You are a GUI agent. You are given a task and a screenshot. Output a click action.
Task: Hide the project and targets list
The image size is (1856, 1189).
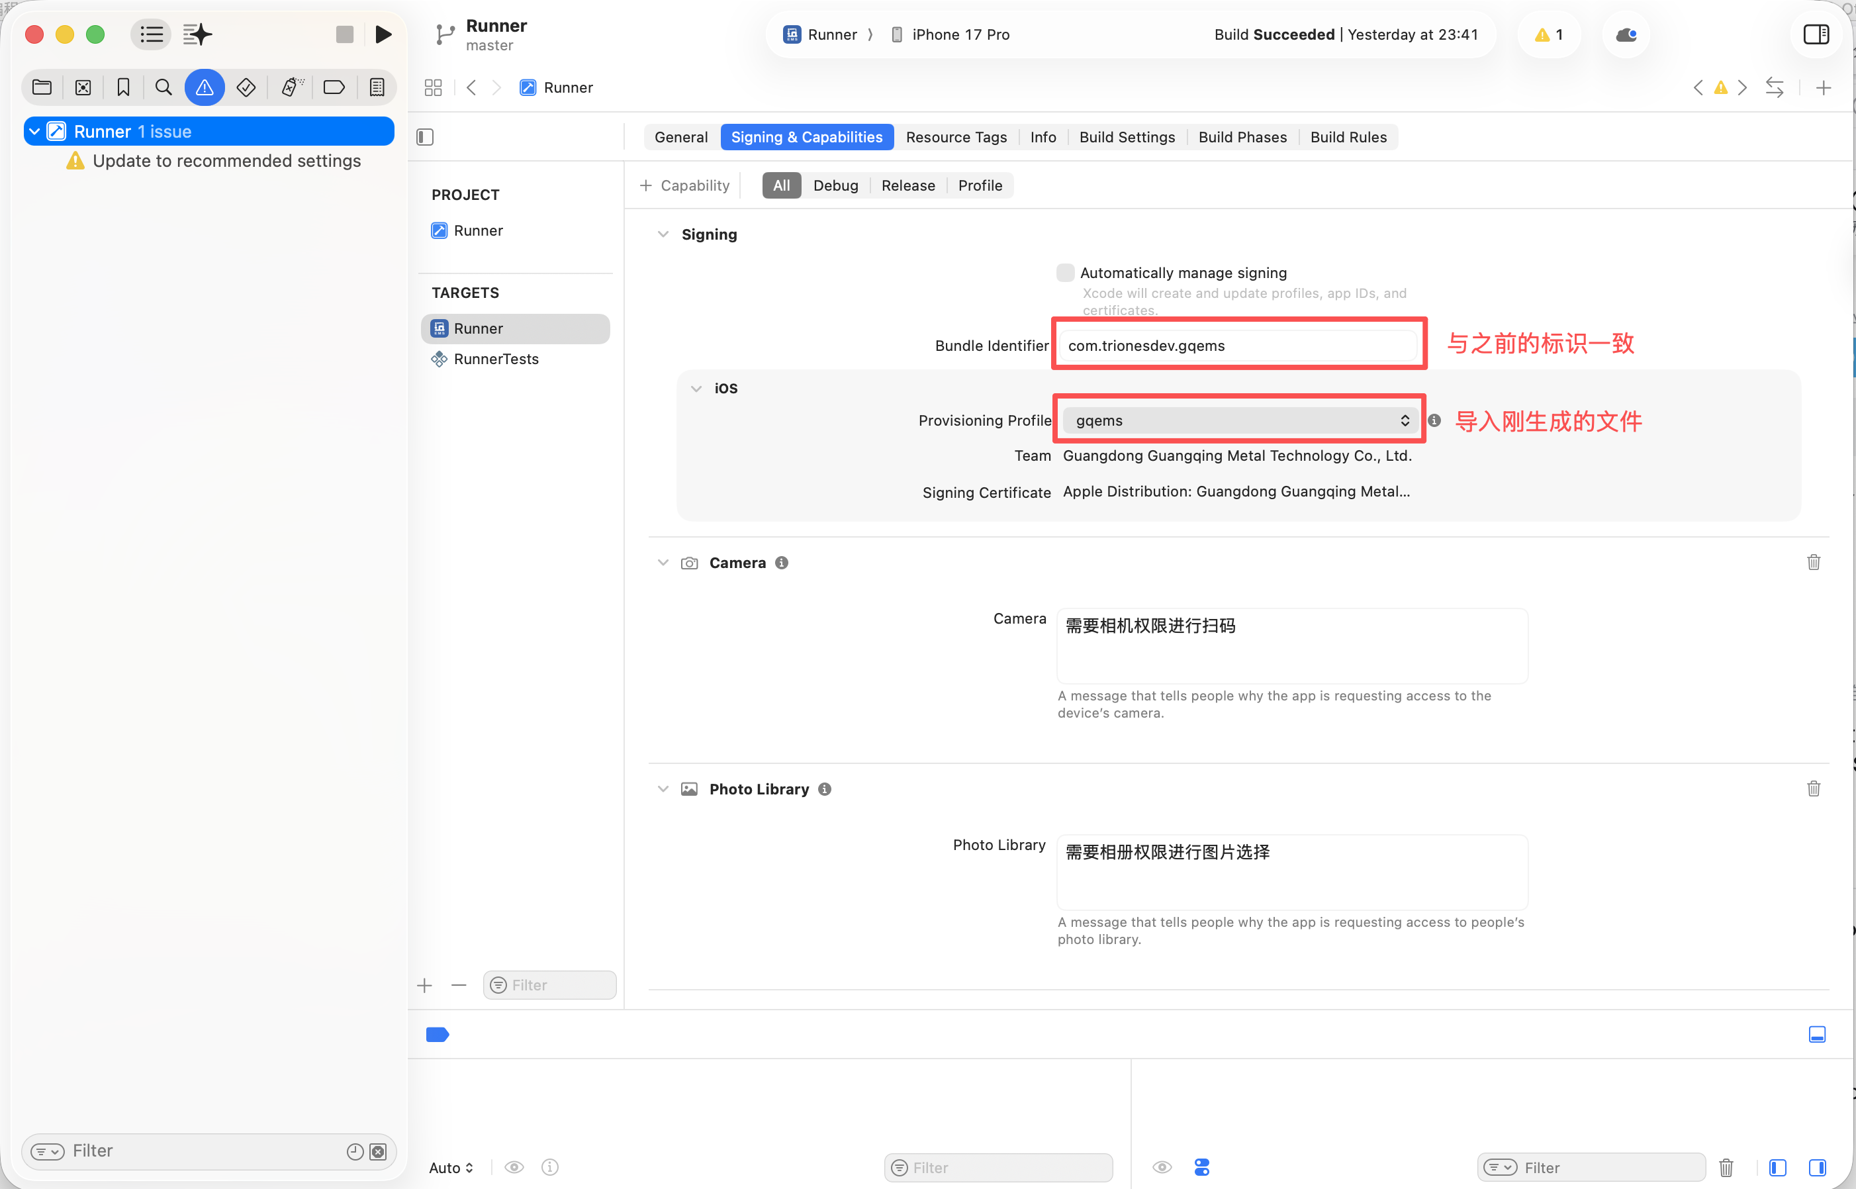click(x=425, y=138)
